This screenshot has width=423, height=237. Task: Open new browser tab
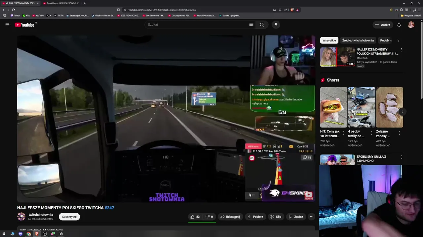85,3
